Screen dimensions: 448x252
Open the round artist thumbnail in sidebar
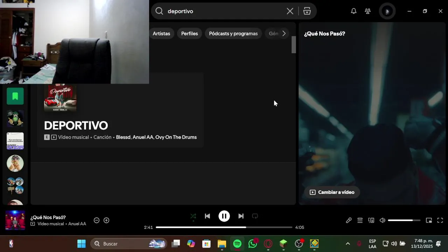click(x=15, y=163)
